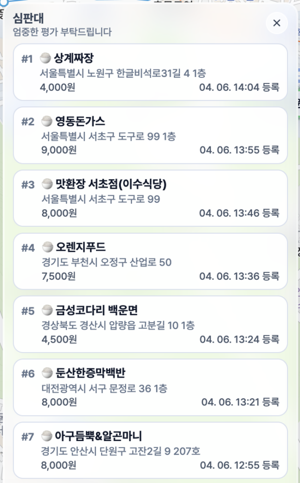
Task: Click the medal icon by 맛환장 서초점(이수식당)
Action: pyautogui.click(x=46, y=184)
